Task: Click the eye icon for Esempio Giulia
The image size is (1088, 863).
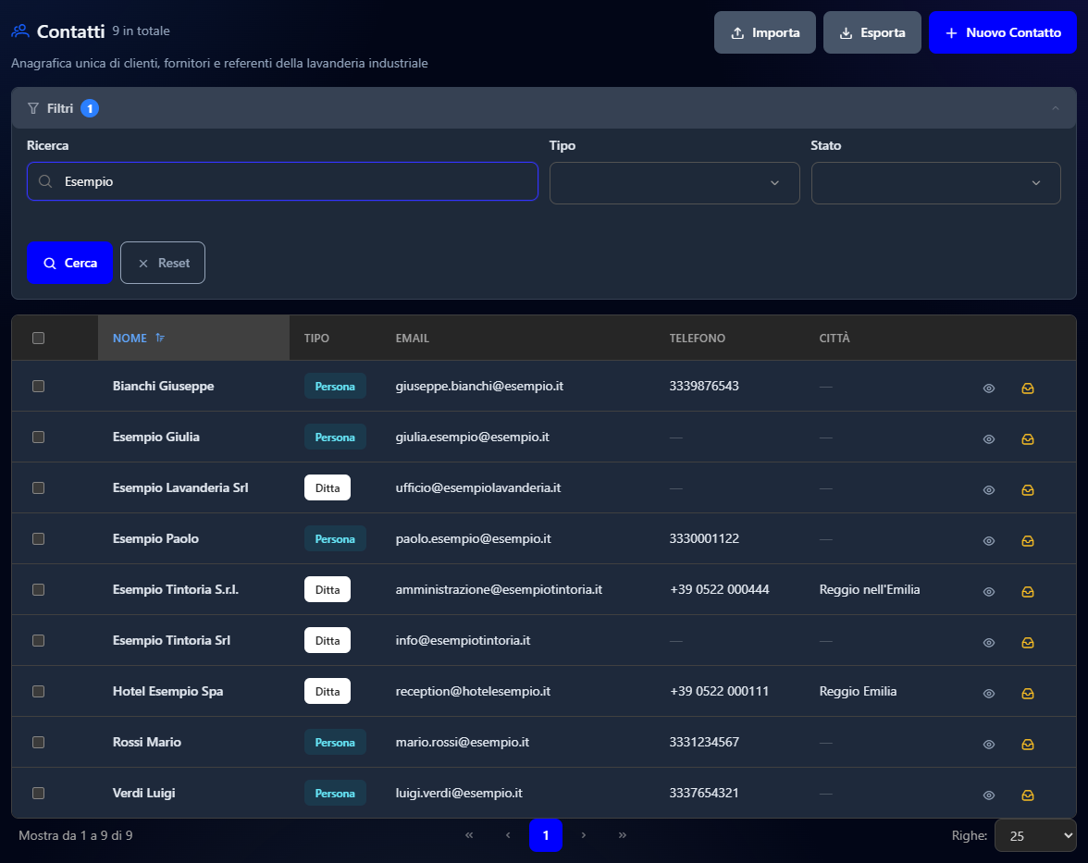Action: pos(989,439)
